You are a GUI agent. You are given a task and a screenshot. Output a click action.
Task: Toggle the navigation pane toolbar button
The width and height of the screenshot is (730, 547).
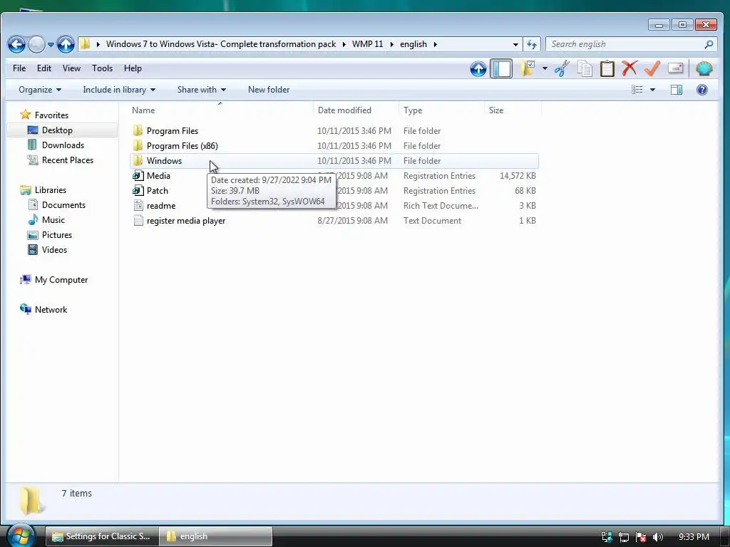click(501, 69)
